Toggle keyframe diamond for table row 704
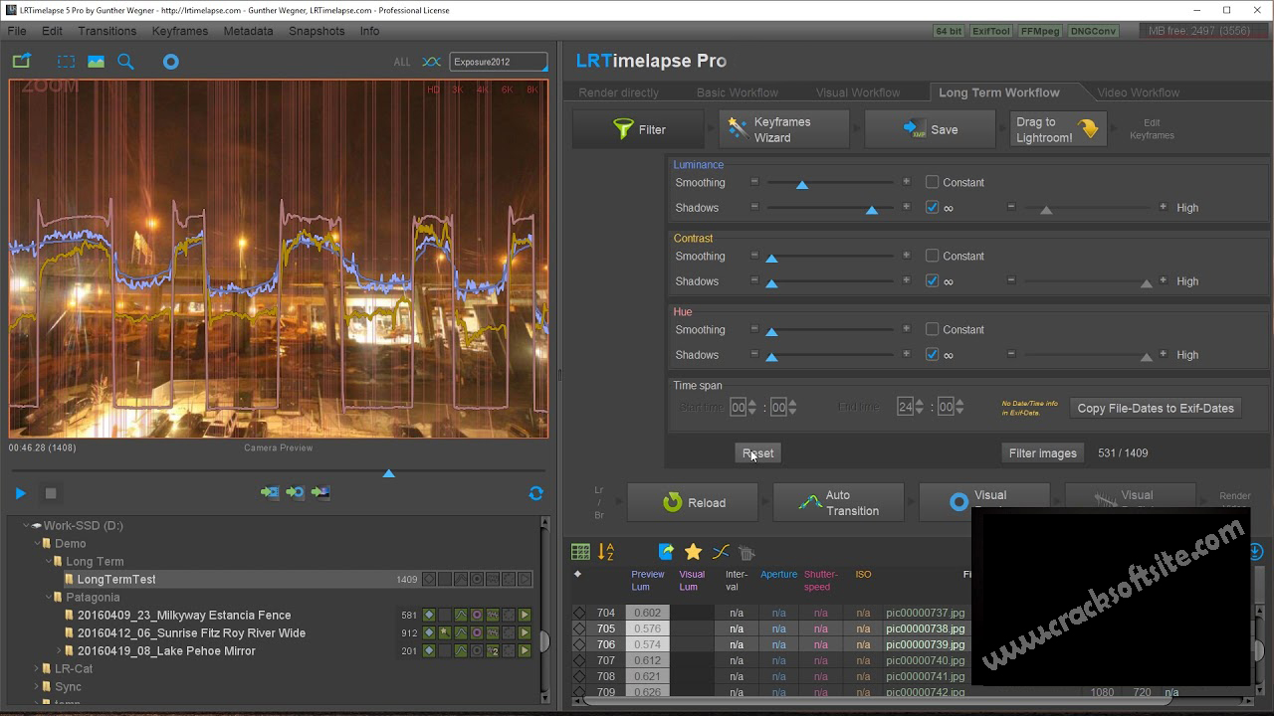This screenshot has width=1274, height=716. (x=579, y=613)
